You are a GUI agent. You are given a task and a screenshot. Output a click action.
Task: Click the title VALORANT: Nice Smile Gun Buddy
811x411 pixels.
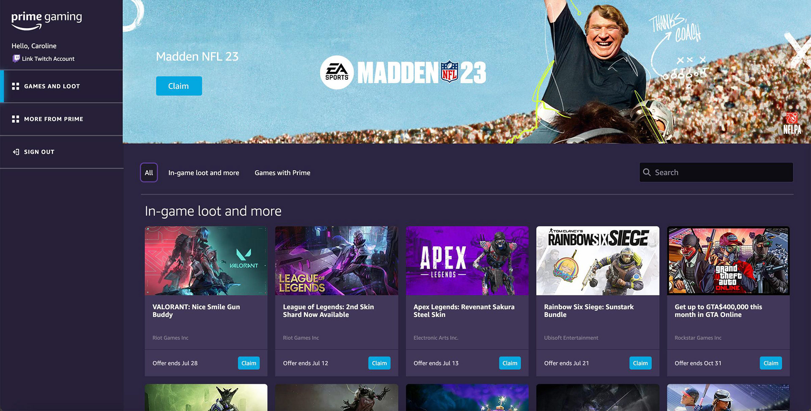pyautogui.click(x=196, y=311)
